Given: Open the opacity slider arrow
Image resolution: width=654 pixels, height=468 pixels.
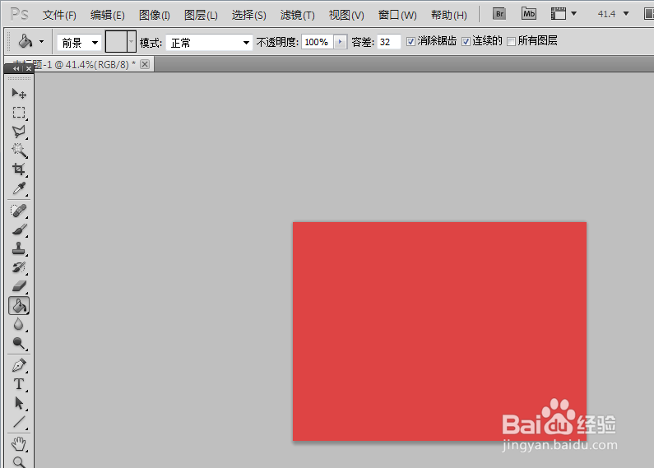Looking at the screenshot, I should (341, 42).
